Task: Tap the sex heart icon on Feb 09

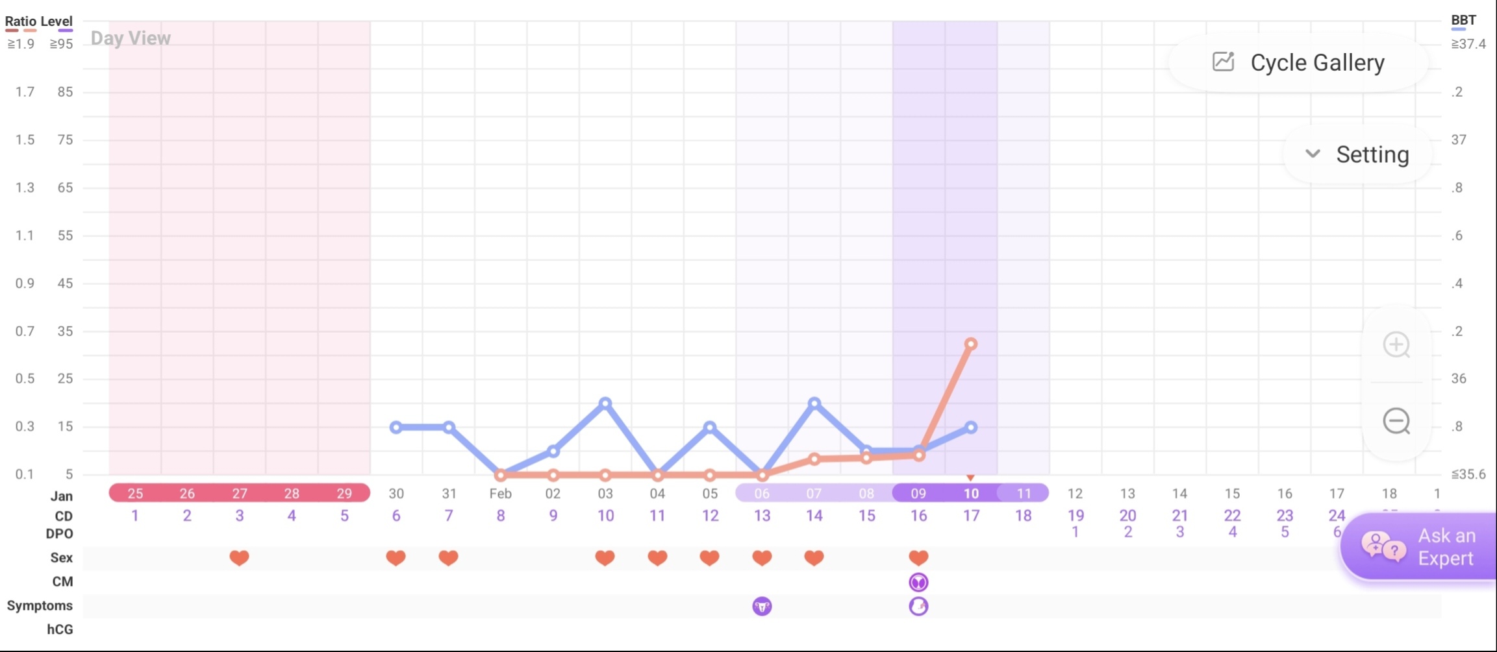Action: (918, 557)
